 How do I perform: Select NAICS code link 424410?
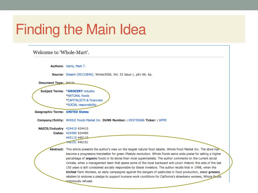pos(71,128)
